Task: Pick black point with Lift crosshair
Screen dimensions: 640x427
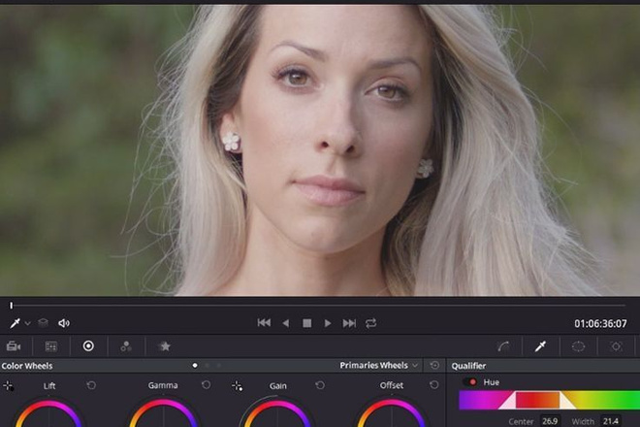Action: click(9, 385)
